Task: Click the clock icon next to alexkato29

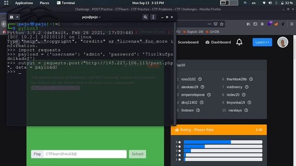Action: pos(203,87)
